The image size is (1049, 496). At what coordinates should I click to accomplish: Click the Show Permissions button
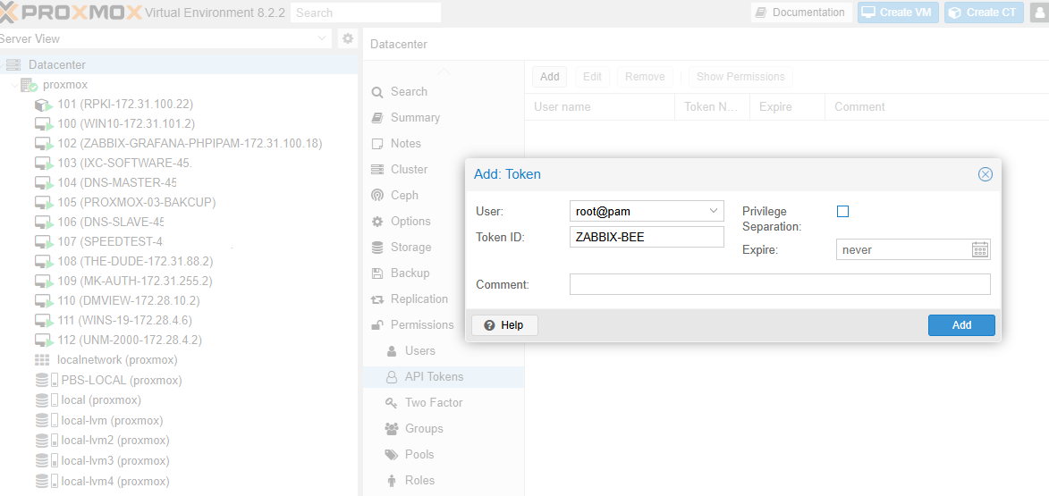740,77
